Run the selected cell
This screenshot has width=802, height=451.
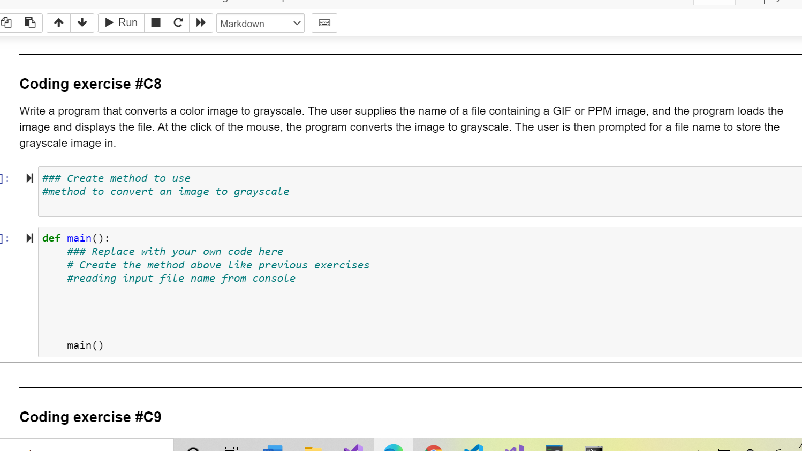click(120, 23)
